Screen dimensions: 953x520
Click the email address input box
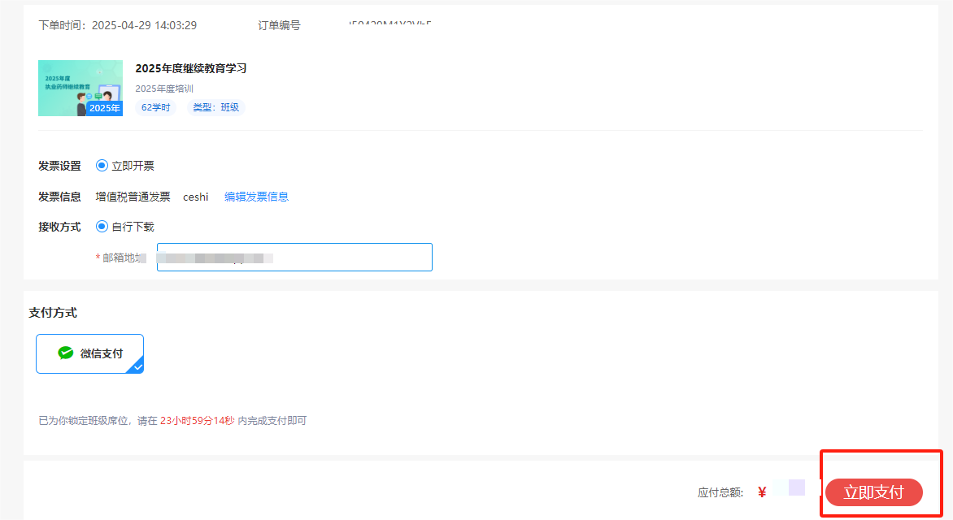[294, 257]
